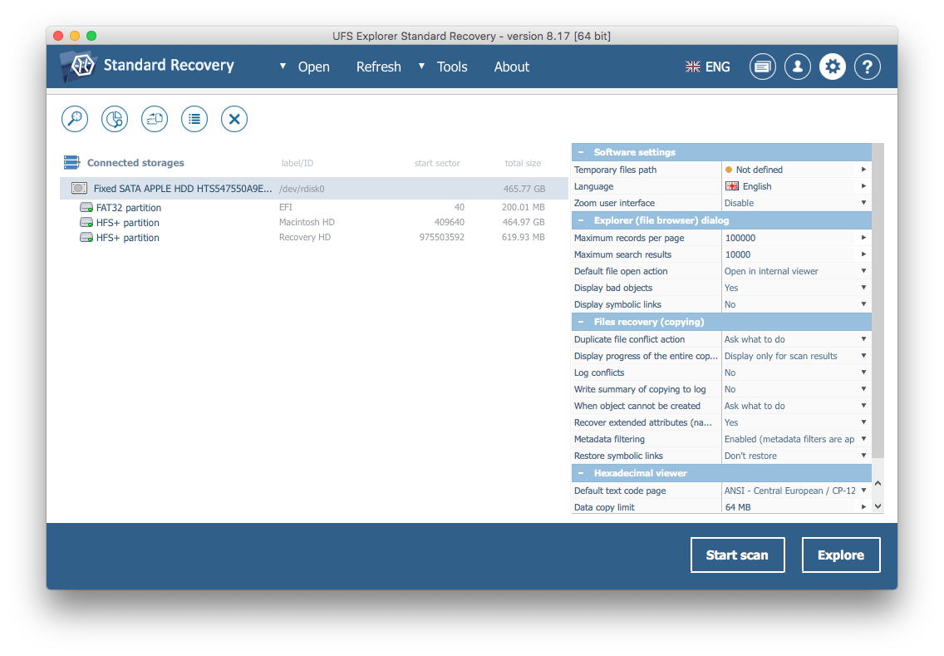Open the help question mark icon
Screen dimensions: 944x656
click(868, 67)
